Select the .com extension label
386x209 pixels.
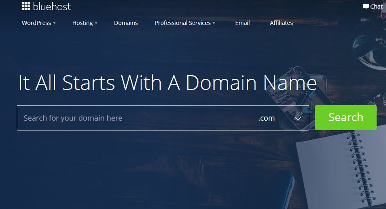pyautogui.click(x=266, y=118)
